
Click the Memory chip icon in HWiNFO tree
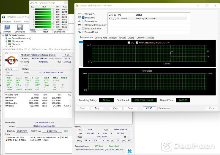pos(10,44)
